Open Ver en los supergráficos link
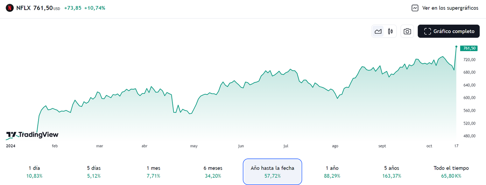 coord(450,8)
